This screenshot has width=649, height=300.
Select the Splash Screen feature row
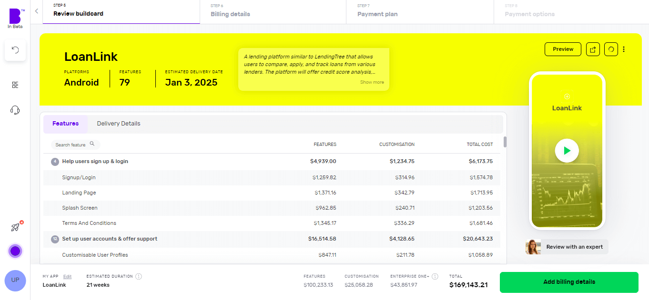coord(272,208)
